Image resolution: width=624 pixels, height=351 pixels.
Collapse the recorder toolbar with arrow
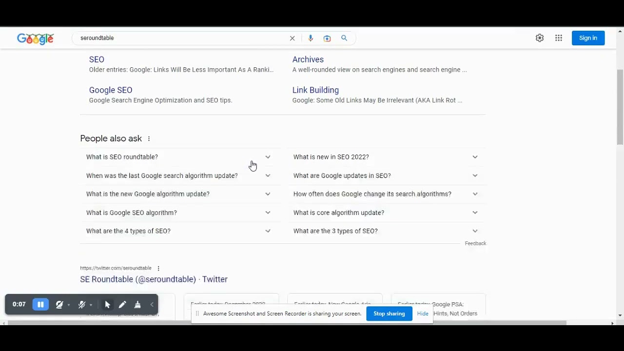coord(152,305)
